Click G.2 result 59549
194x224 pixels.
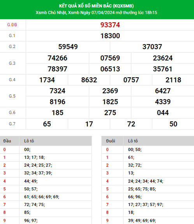(68, 47)
